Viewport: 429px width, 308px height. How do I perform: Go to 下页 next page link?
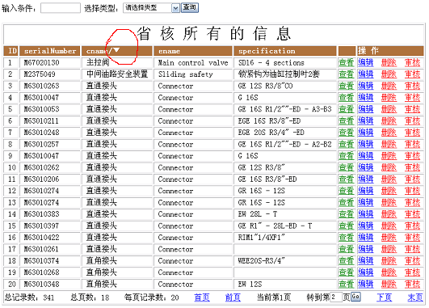click(385, 297)
